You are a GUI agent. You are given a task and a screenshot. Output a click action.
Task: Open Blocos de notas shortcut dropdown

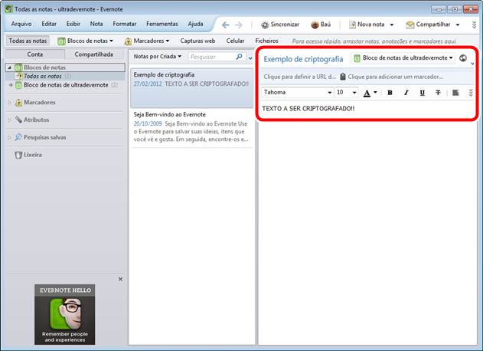(85, 41)
